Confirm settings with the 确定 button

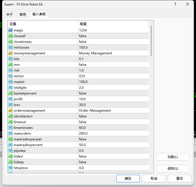pyautogui.click(x=128, y=179)
